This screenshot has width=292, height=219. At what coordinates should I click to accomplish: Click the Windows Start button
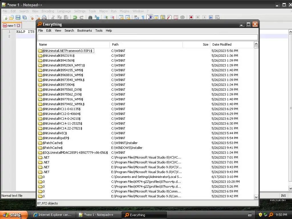[14, 215]
